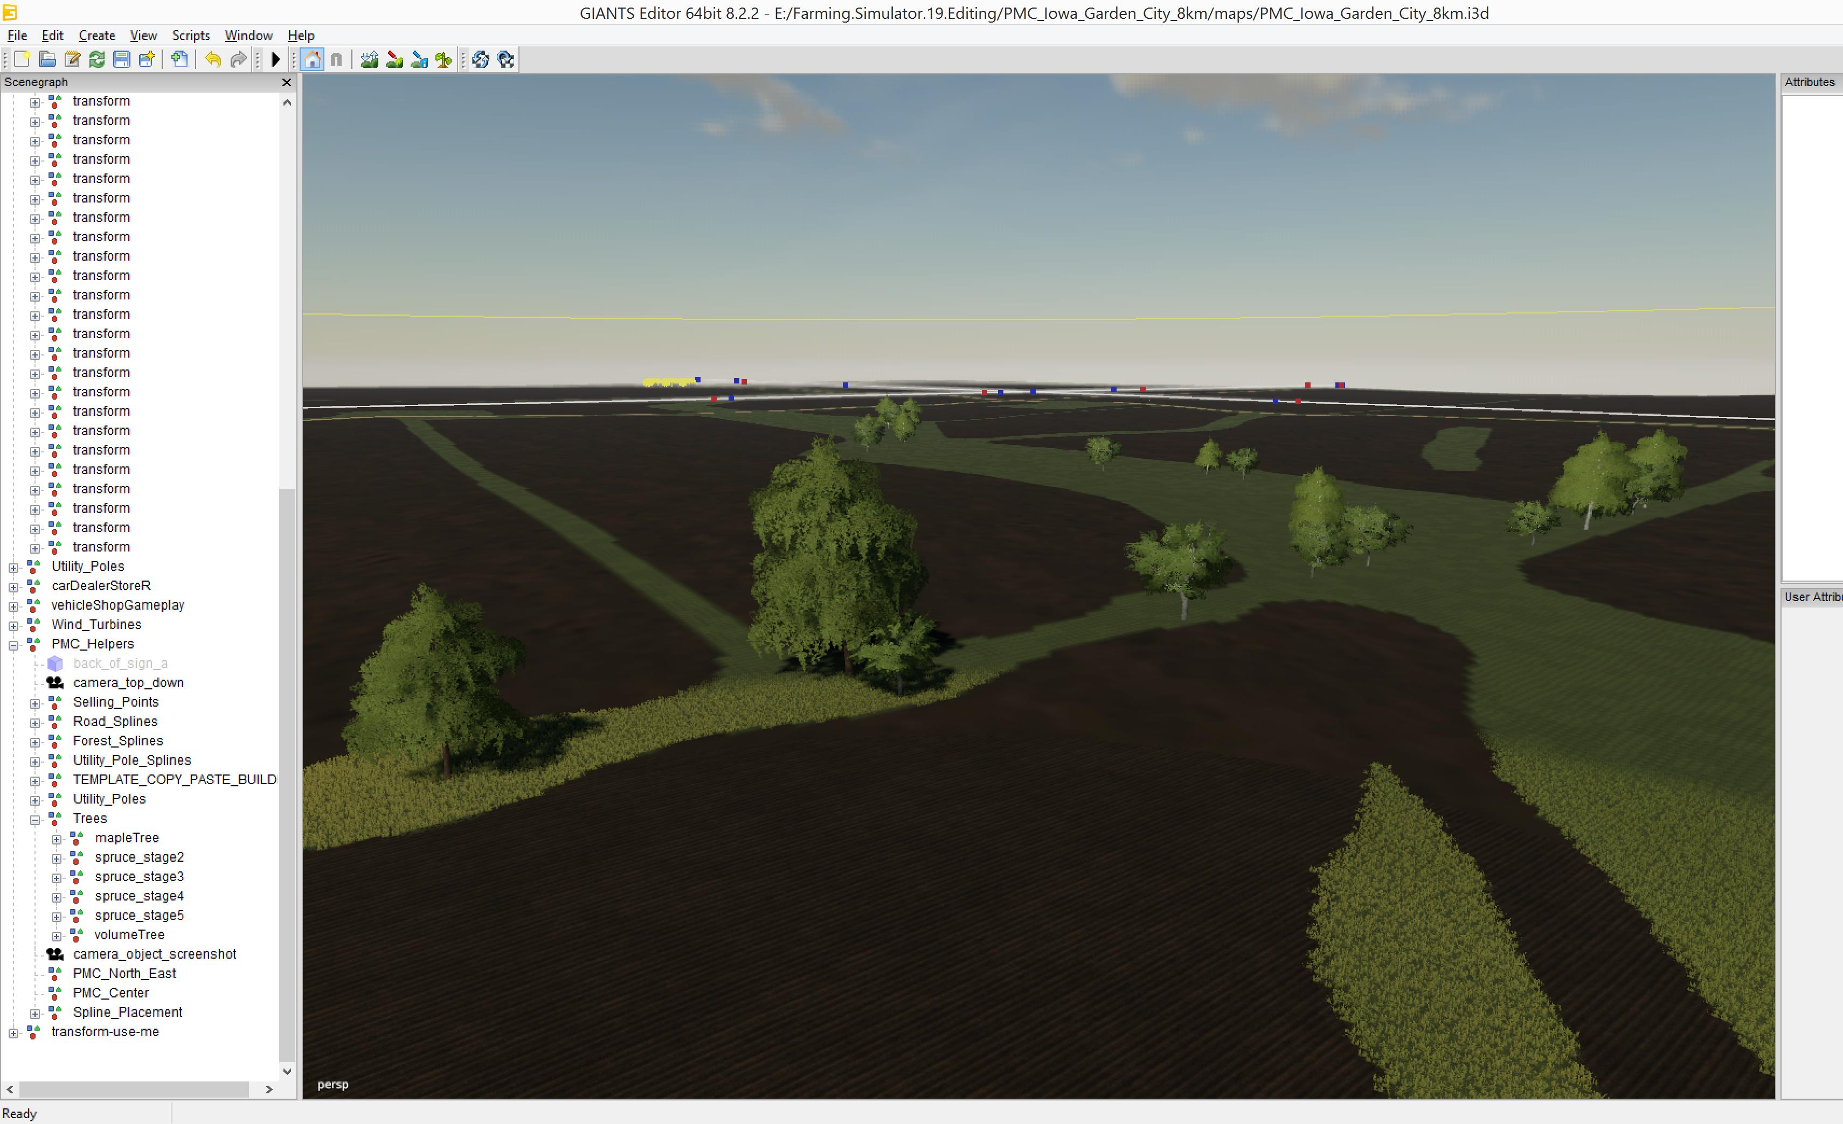Select camera_object_screenshot in scenegraph
Image resolution: width=1843 pixels, height=1124 pixels.
155,954
